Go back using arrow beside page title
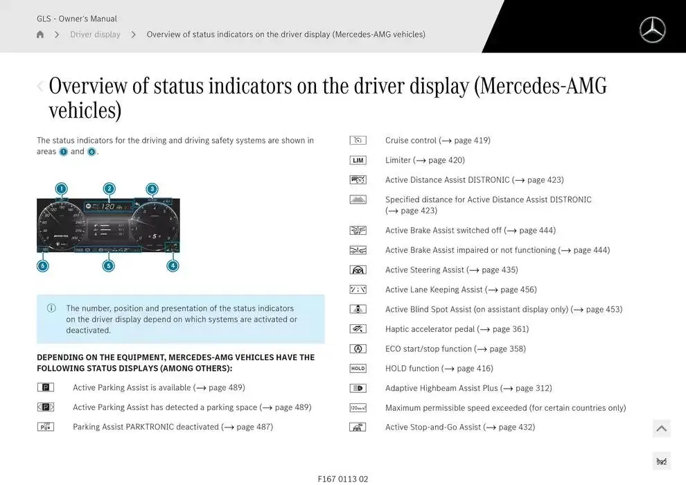The width and height of the screenshot is (686, 485). pos(40,86)
